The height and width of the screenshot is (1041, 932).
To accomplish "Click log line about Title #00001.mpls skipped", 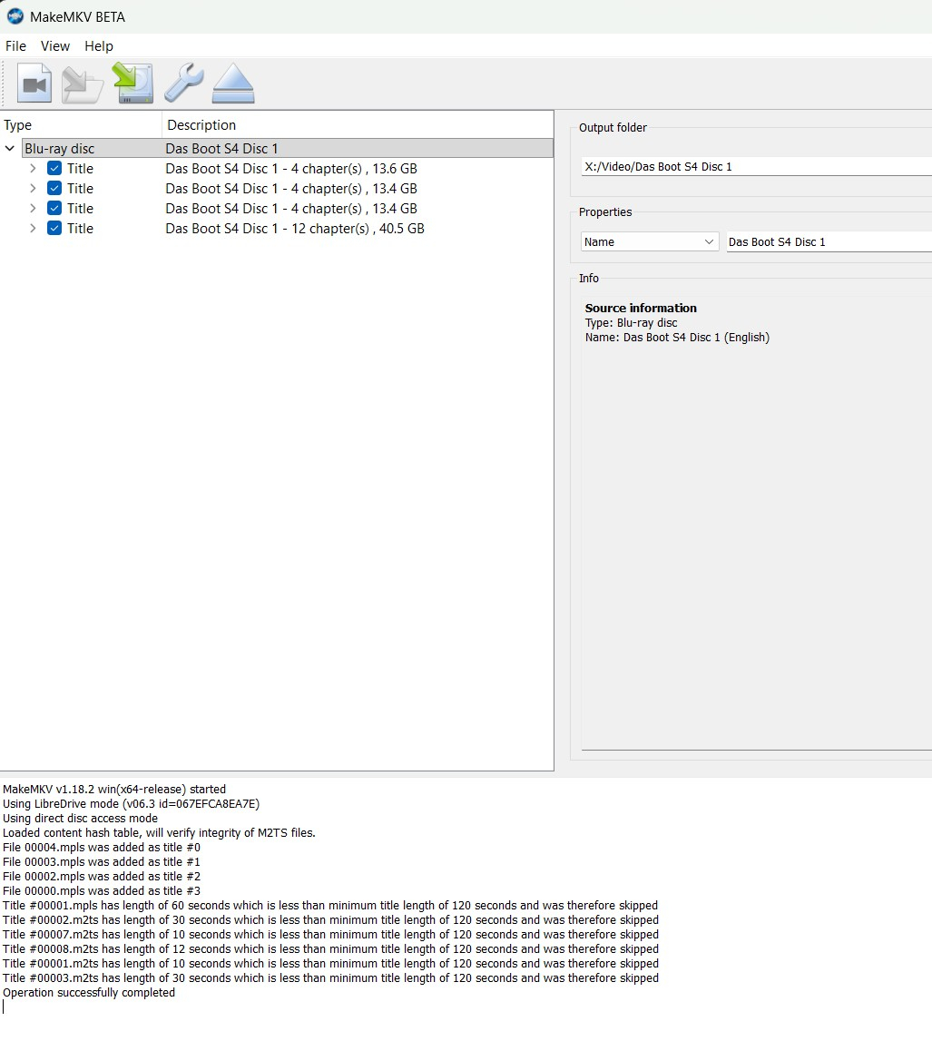I will (330, 906).
